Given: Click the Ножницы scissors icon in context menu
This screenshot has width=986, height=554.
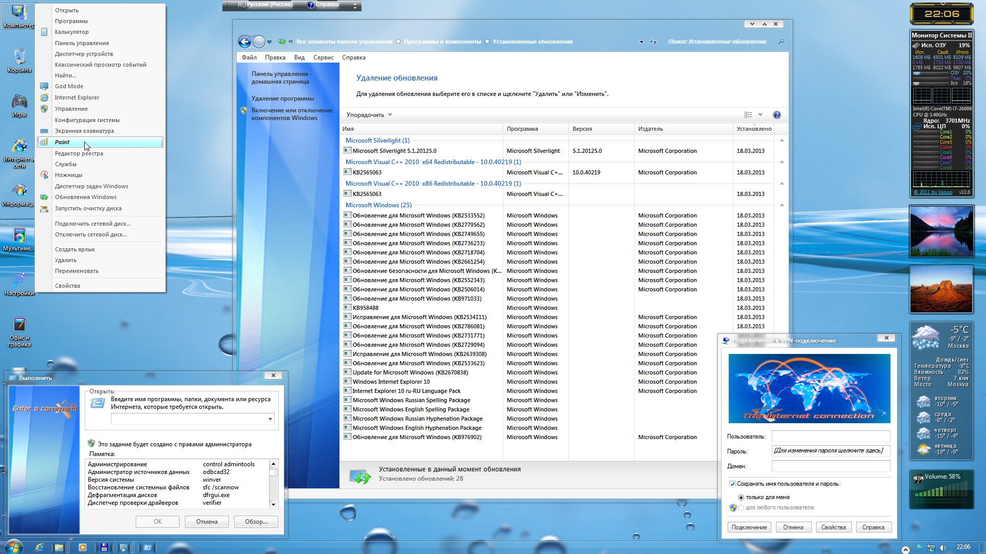Looking at the screenshot, I should [x=44, y=175].
